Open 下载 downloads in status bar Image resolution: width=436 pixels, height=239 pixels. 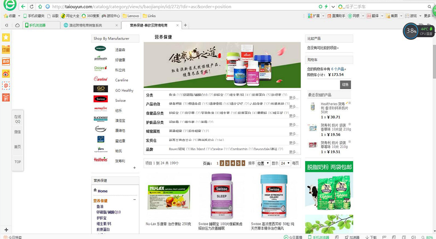point(371,237)
